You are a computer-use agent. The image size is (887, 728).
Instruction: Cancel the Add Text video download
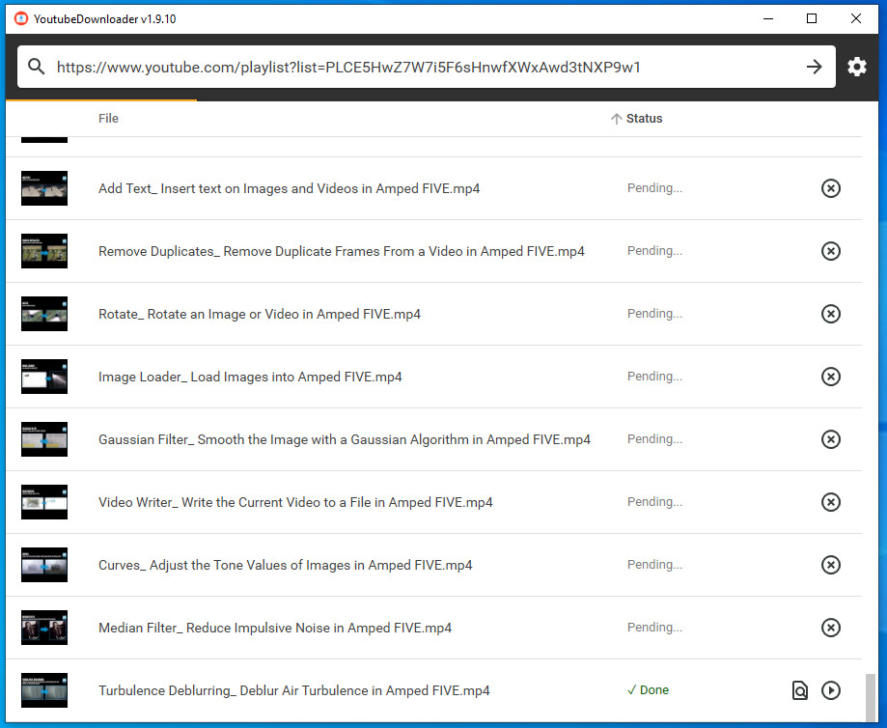830,188
